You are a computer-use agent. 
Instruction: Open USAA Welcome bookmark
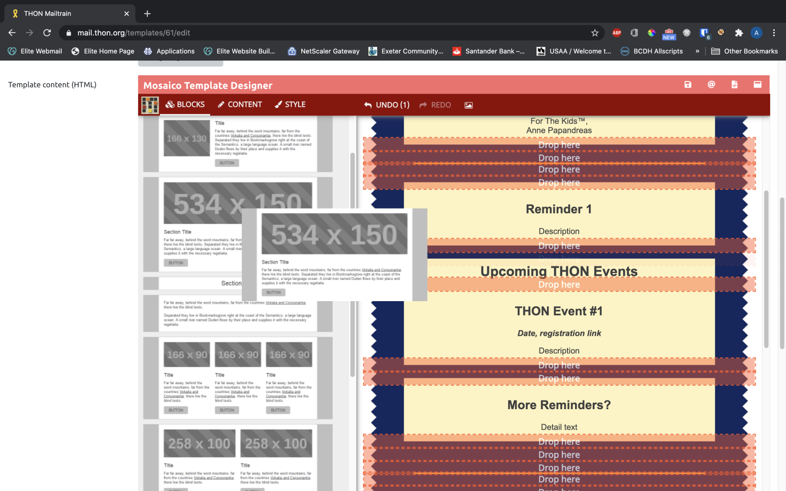coord(574,51)
